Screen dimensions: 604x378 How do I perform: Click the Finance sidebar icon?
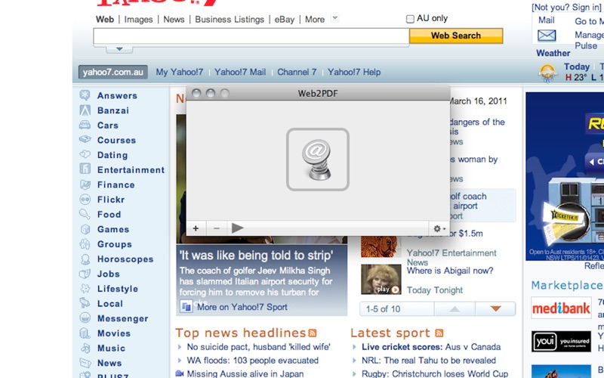[x=85, y=184]
